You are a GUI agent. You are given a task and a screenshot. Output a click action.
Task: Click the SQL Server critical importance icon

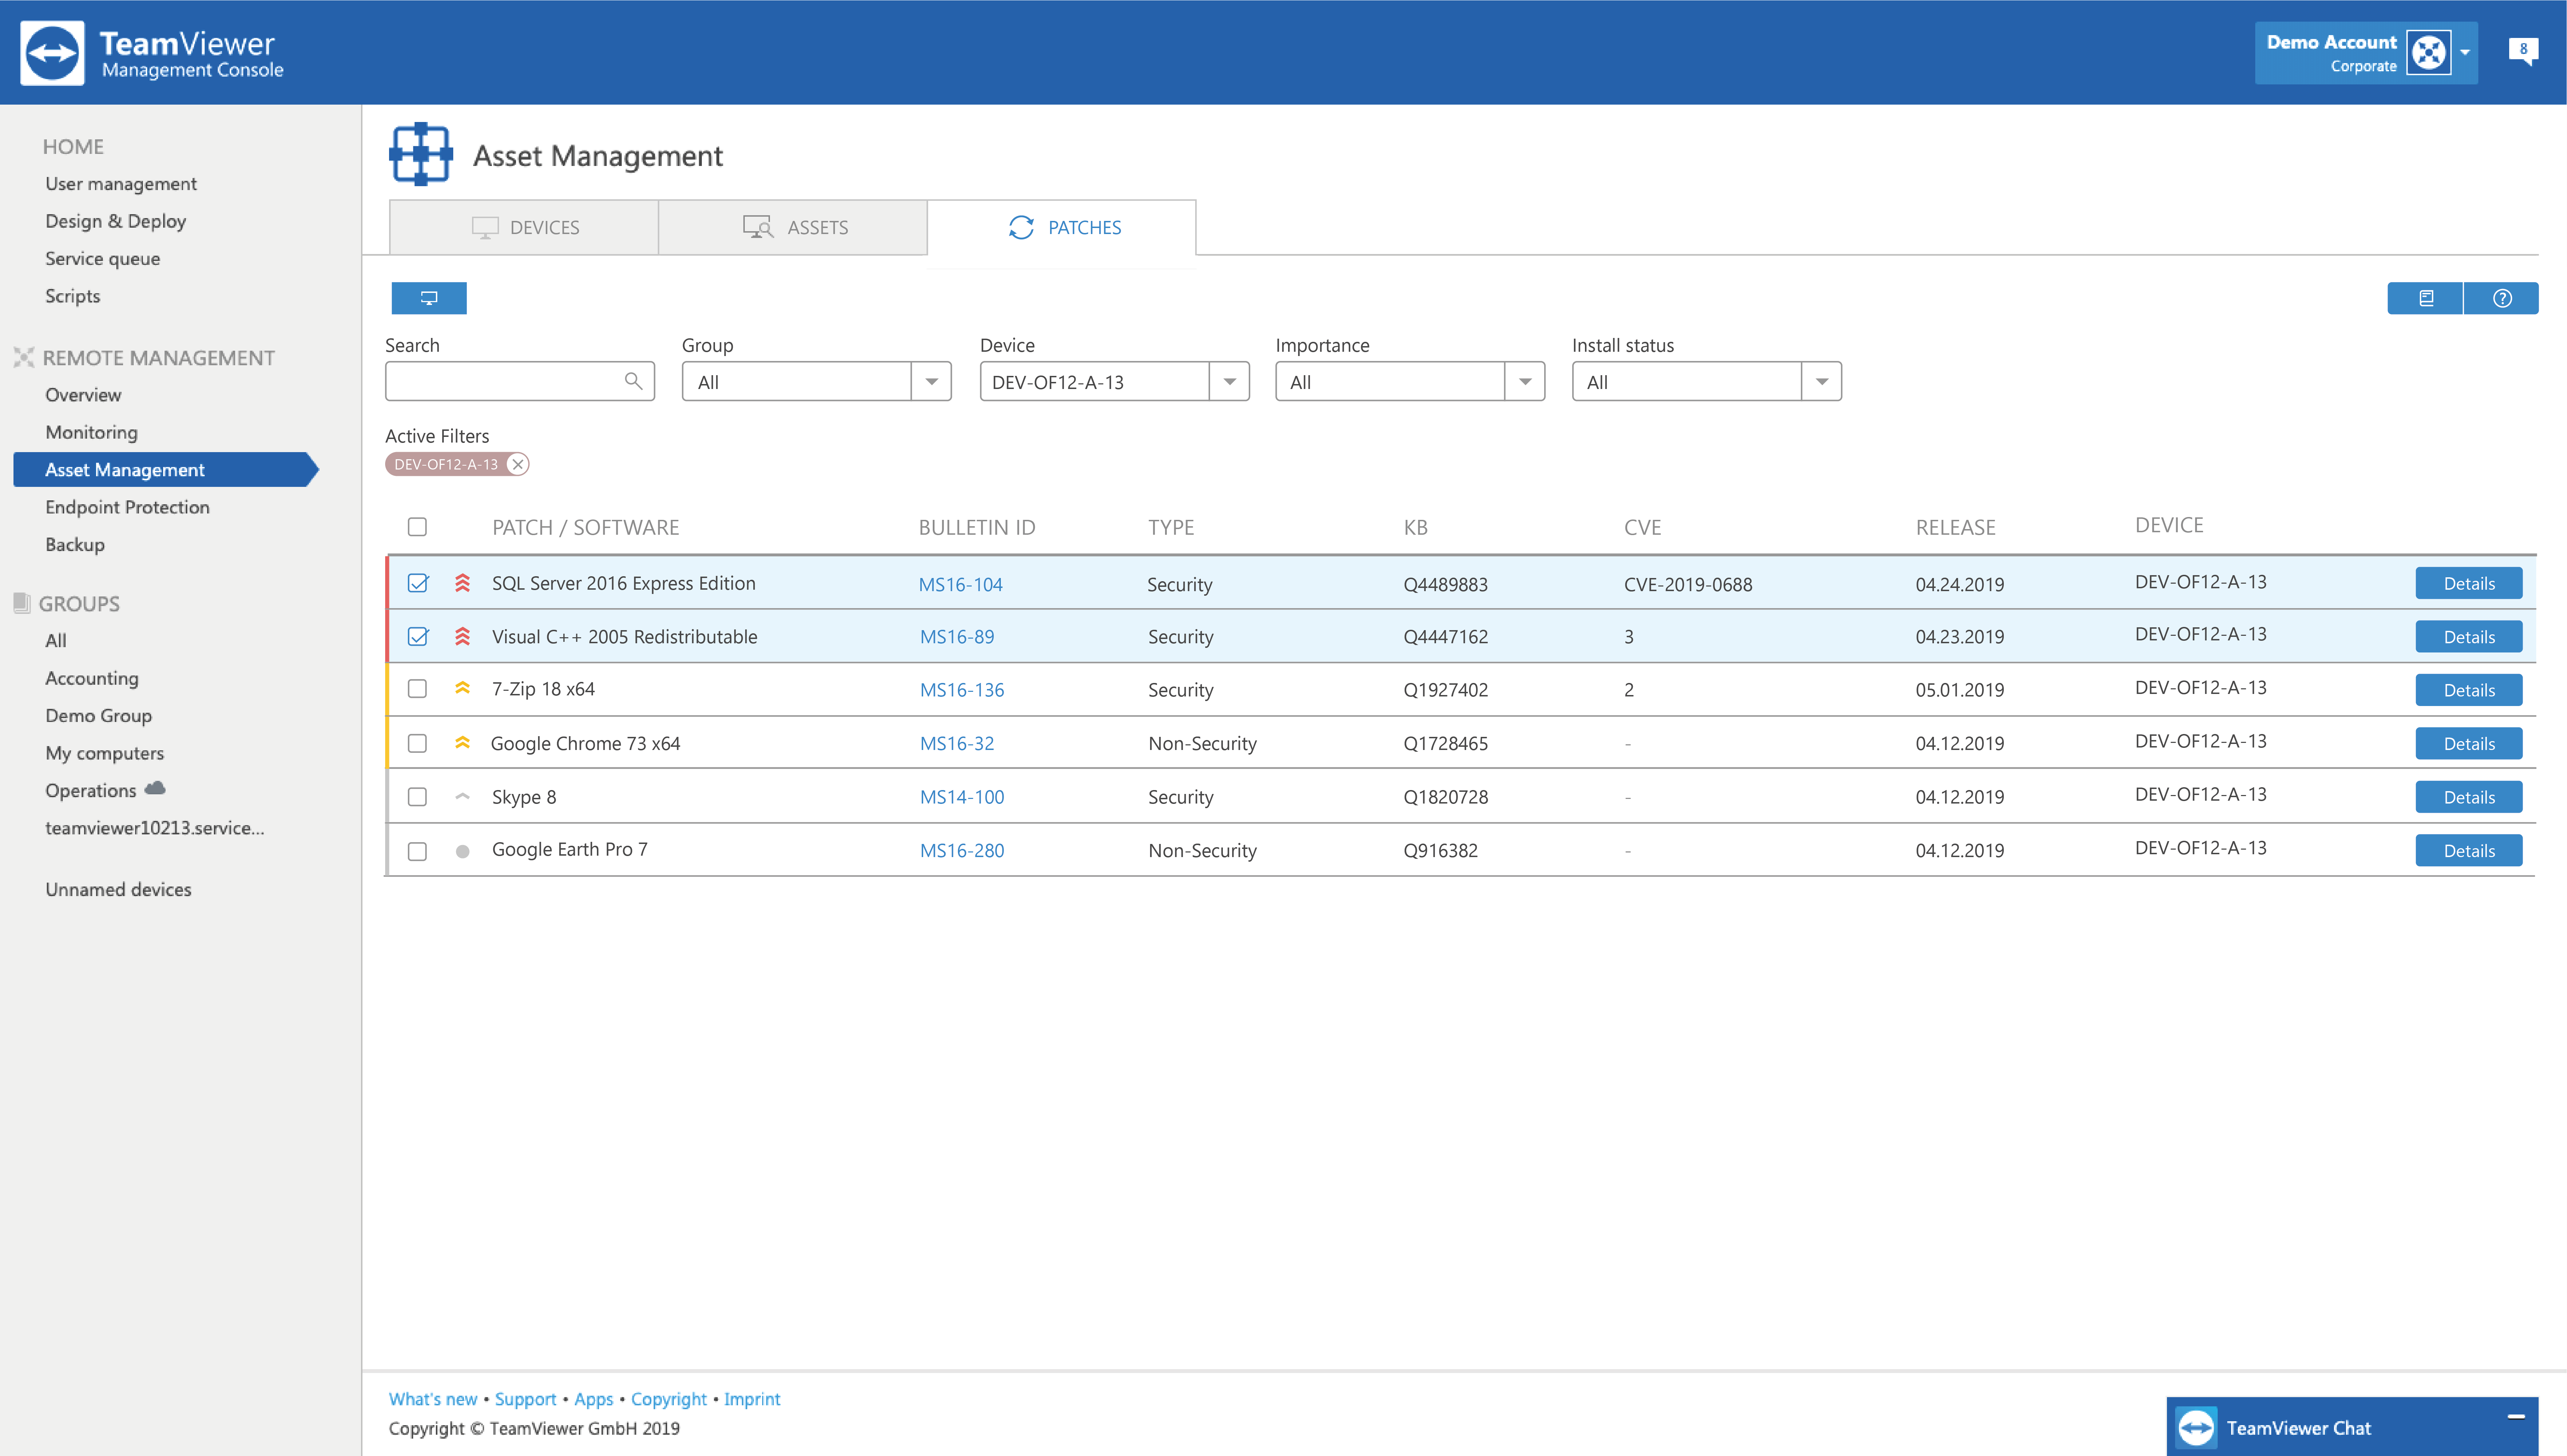coord(462,583)
